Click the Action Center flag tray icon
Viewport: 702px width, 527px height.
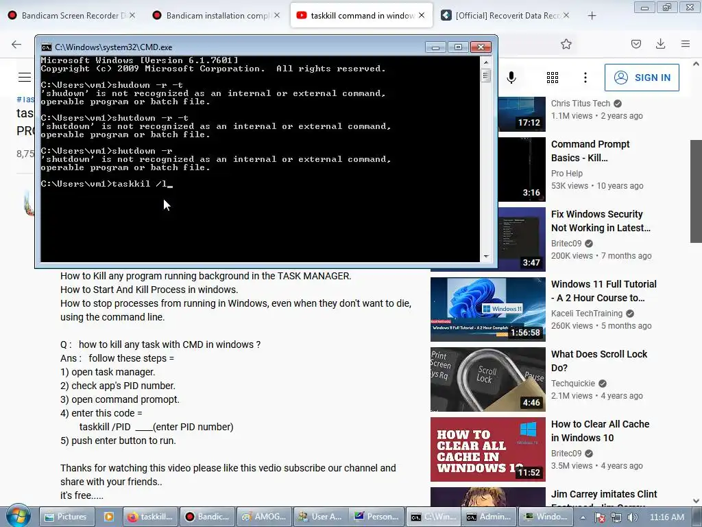pos(600,517)
